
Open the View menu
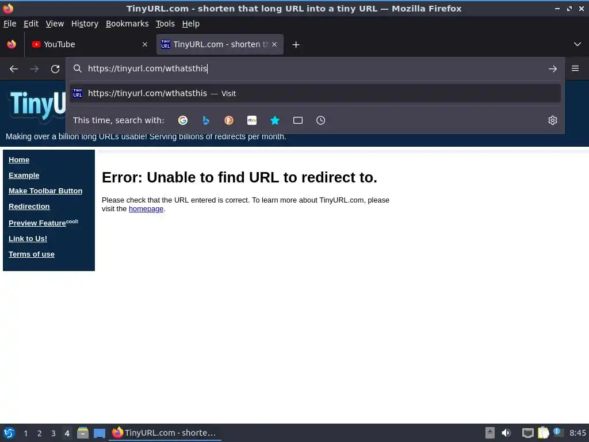[55, 24]
